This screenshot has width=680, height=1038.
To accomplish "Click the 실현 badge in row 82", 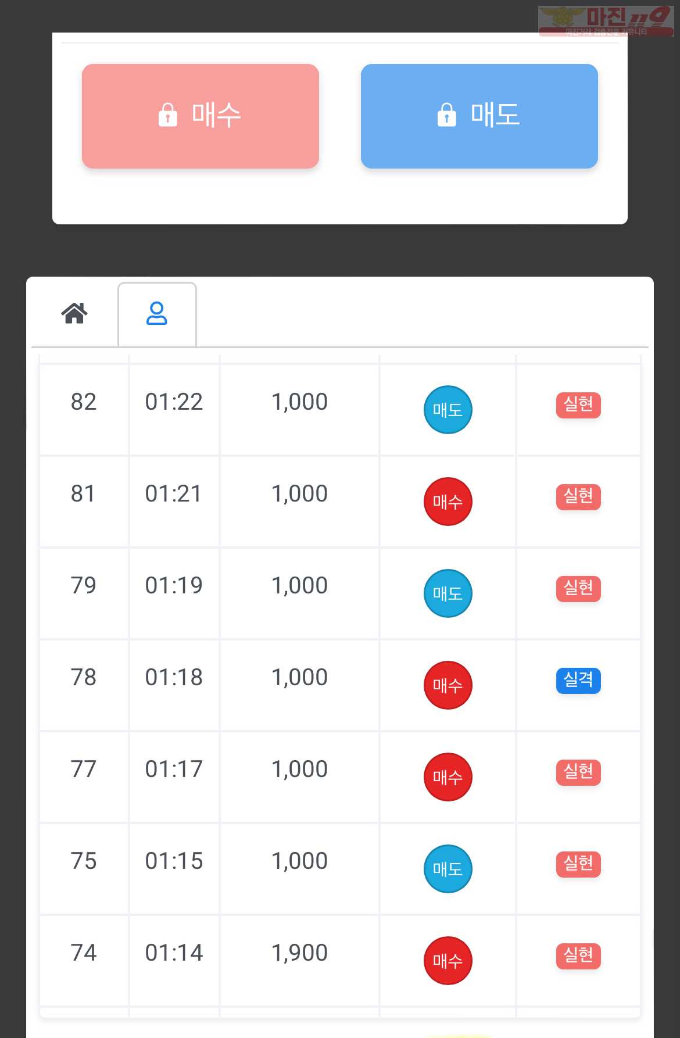I will pyautogui.click(x=578, y=405).
